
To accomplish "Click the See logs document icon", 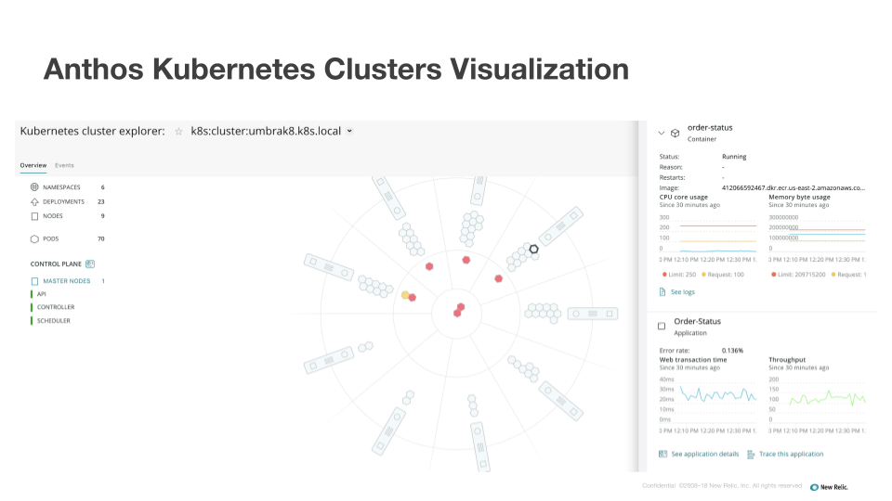I will [662, 292].
